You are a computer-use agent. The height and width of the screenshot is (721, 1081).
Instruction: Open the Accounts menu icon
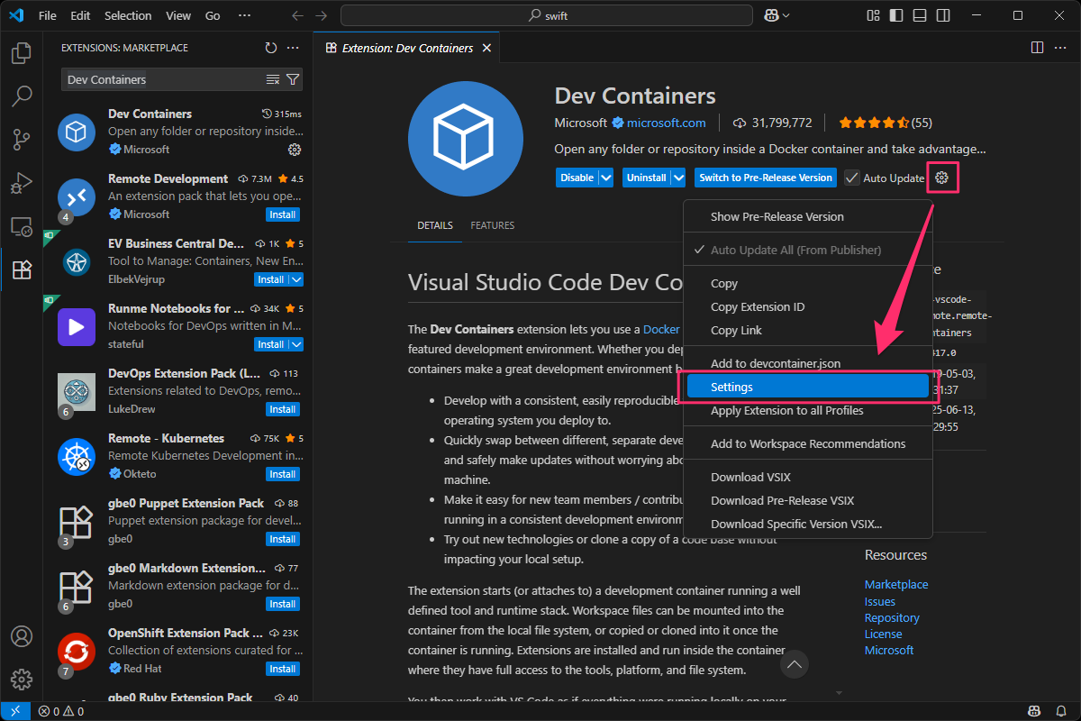tap(22, 636)
